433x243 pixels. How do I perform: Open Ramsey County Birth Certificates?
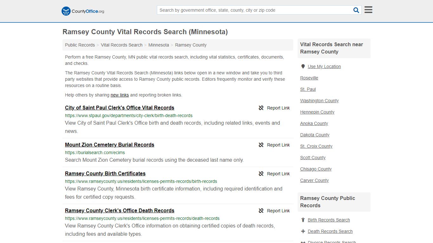[105, 173]
